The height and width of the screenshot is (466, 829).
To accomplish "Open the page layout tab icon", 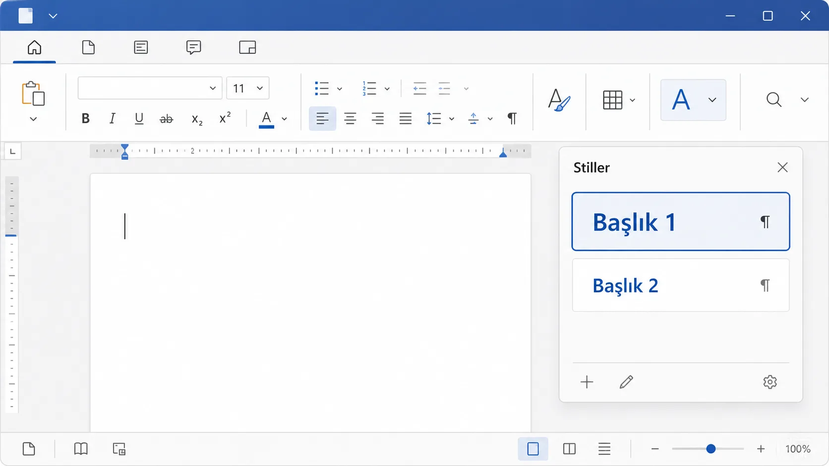I will (x=88, y=48).
